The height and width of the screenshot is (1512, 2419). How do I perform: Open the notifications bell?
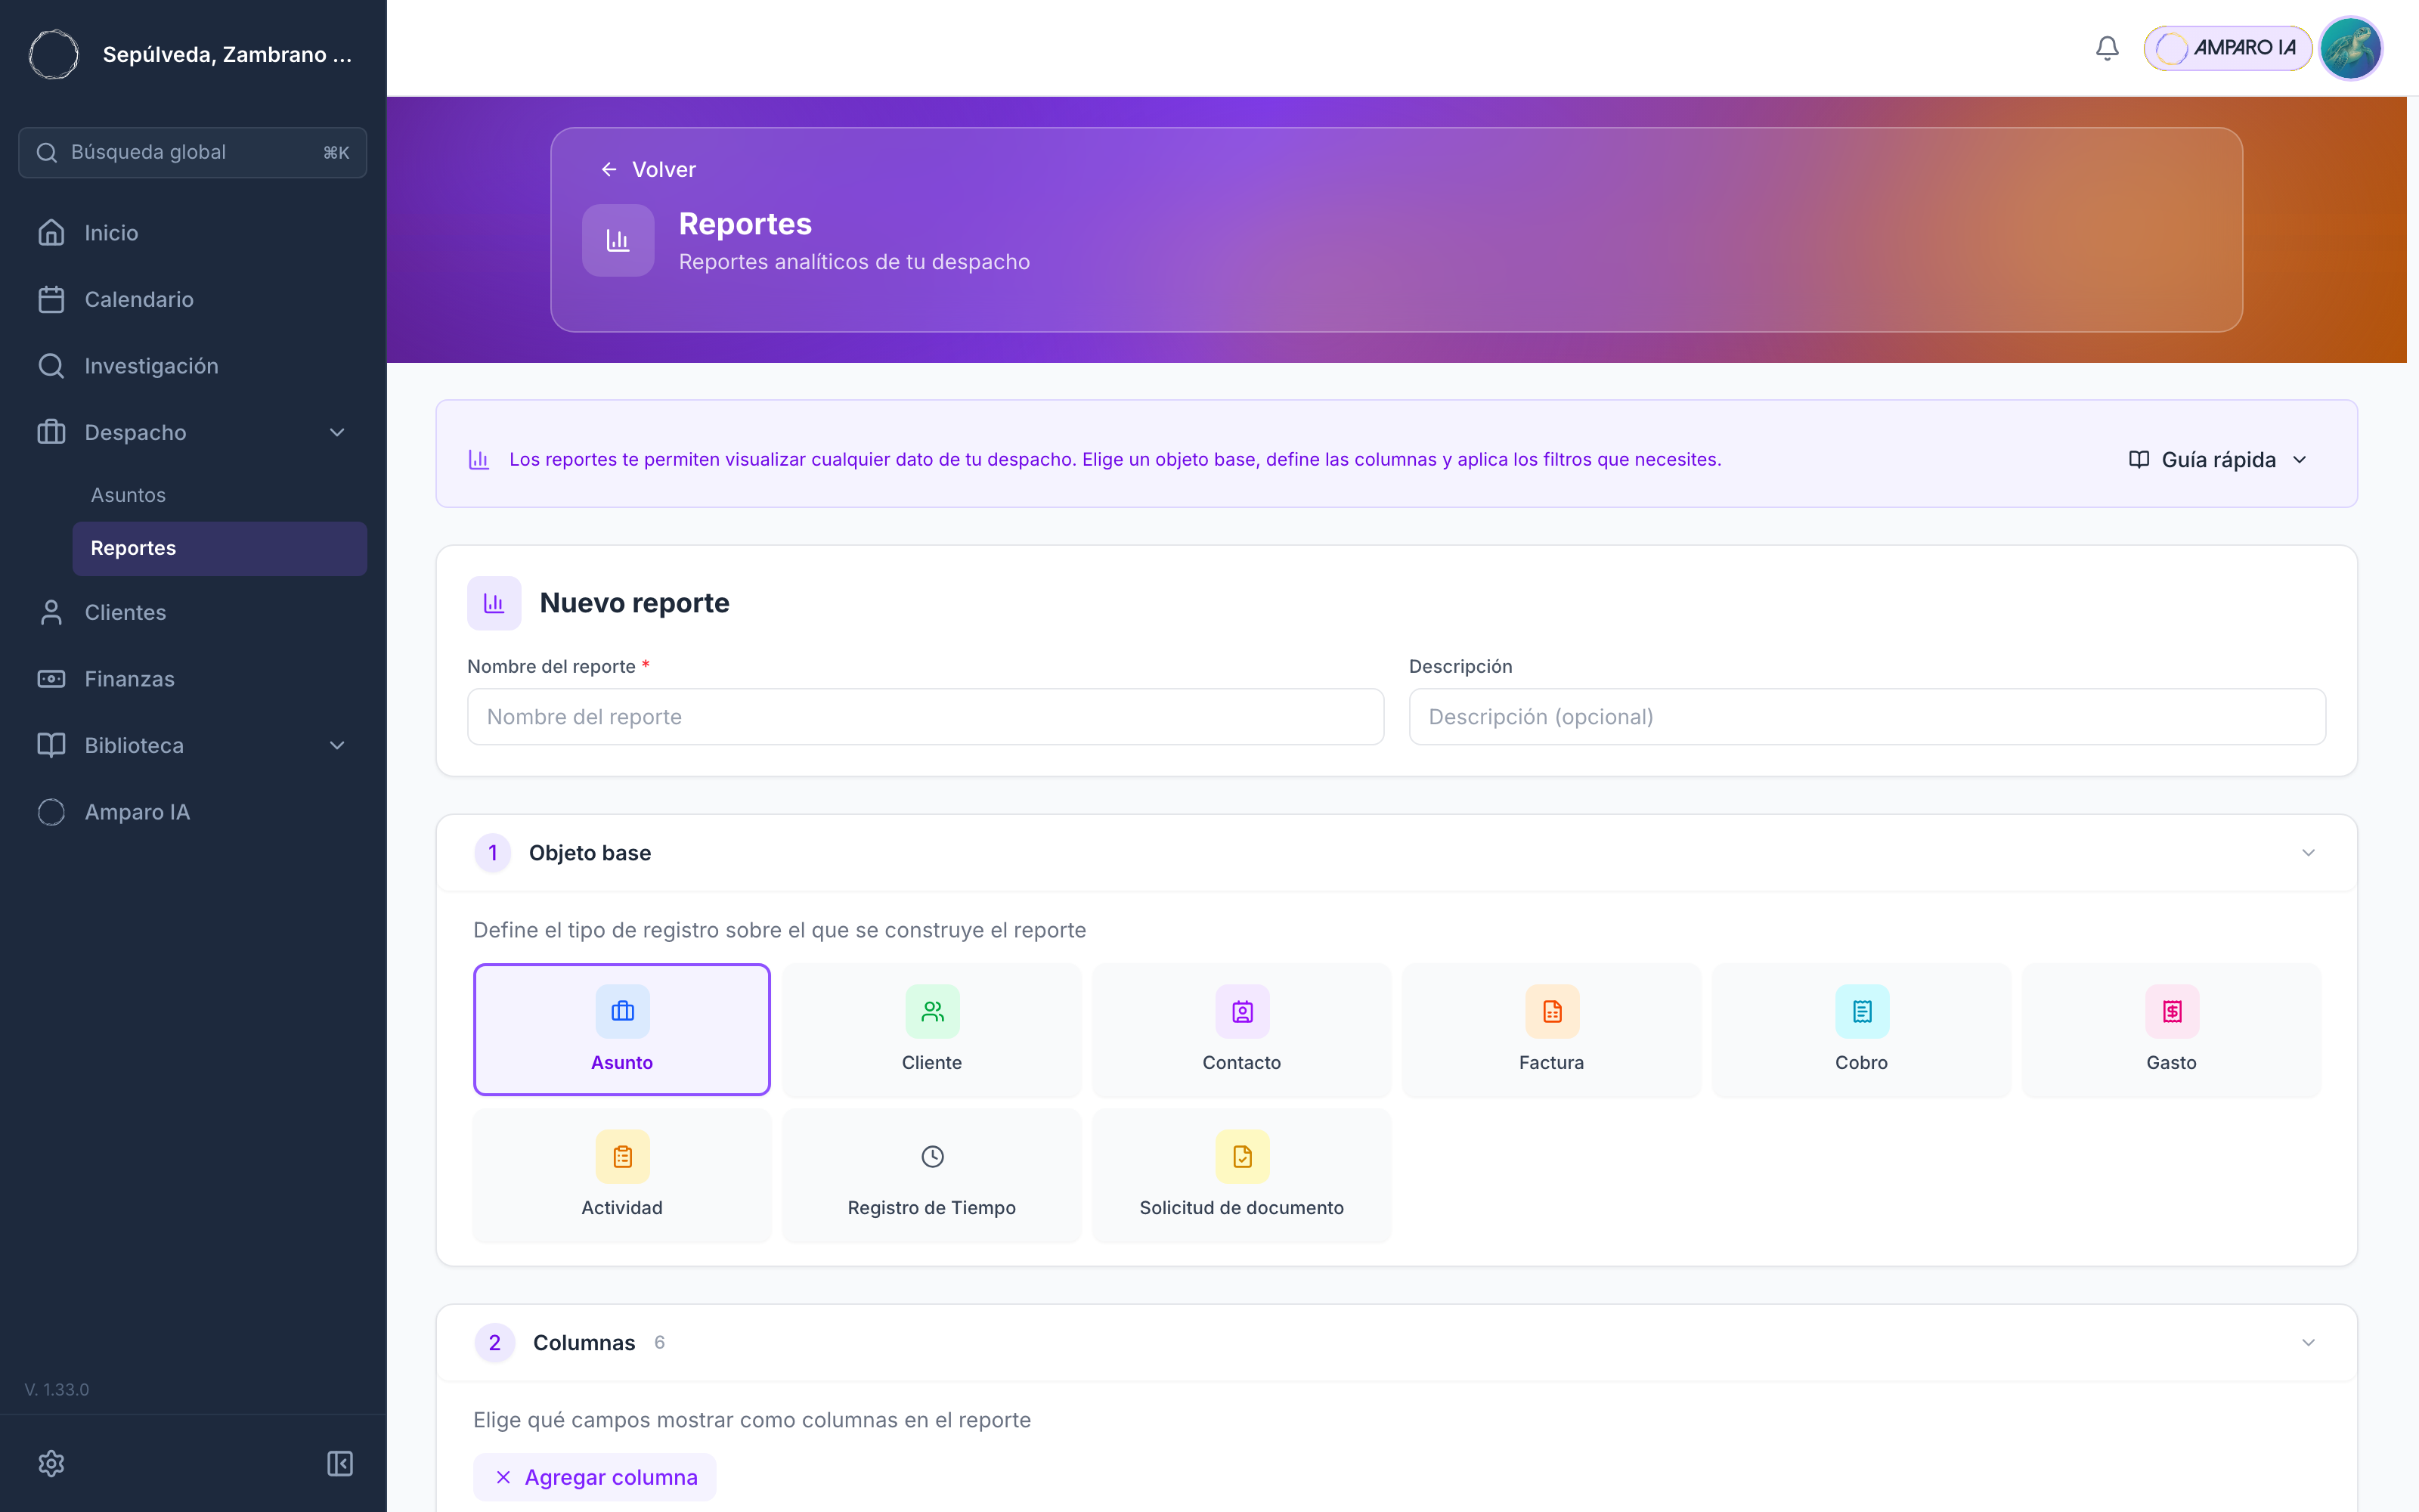coord(2107,48)
